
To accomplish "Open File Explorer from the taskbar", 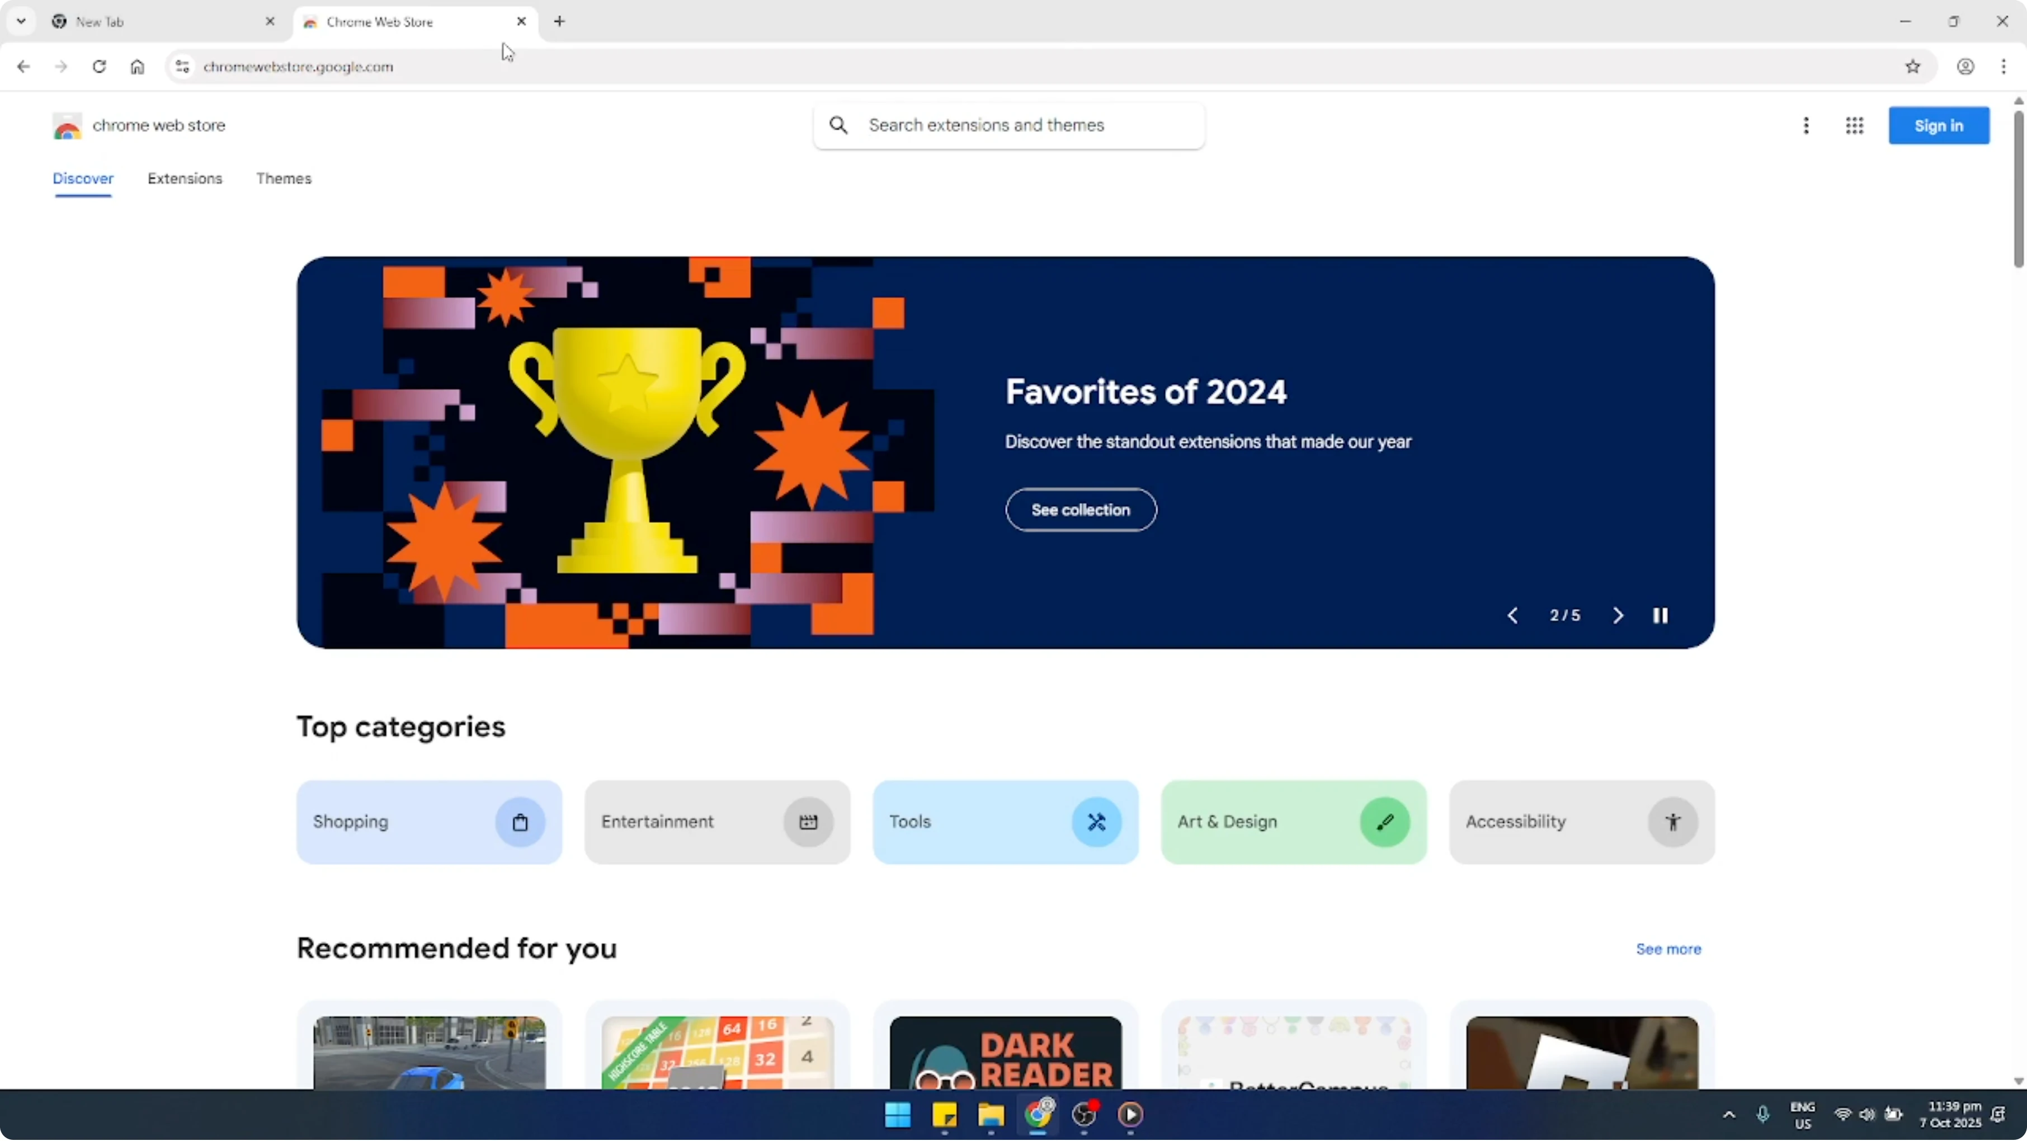I will pos(991,1115).
